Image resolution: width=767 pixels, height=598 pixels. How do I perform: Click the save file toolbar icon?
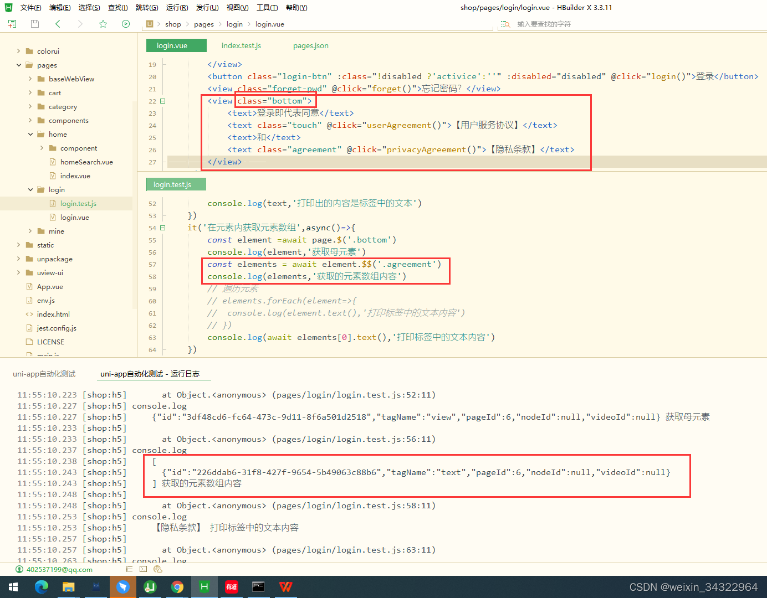click(x=35, y=24)
